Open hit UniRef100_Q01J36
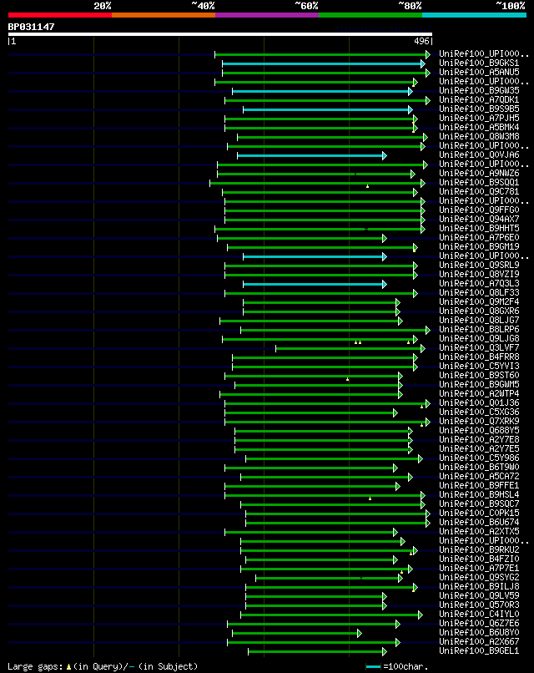This screenshot has width=534, height=673. coord(479,402)
